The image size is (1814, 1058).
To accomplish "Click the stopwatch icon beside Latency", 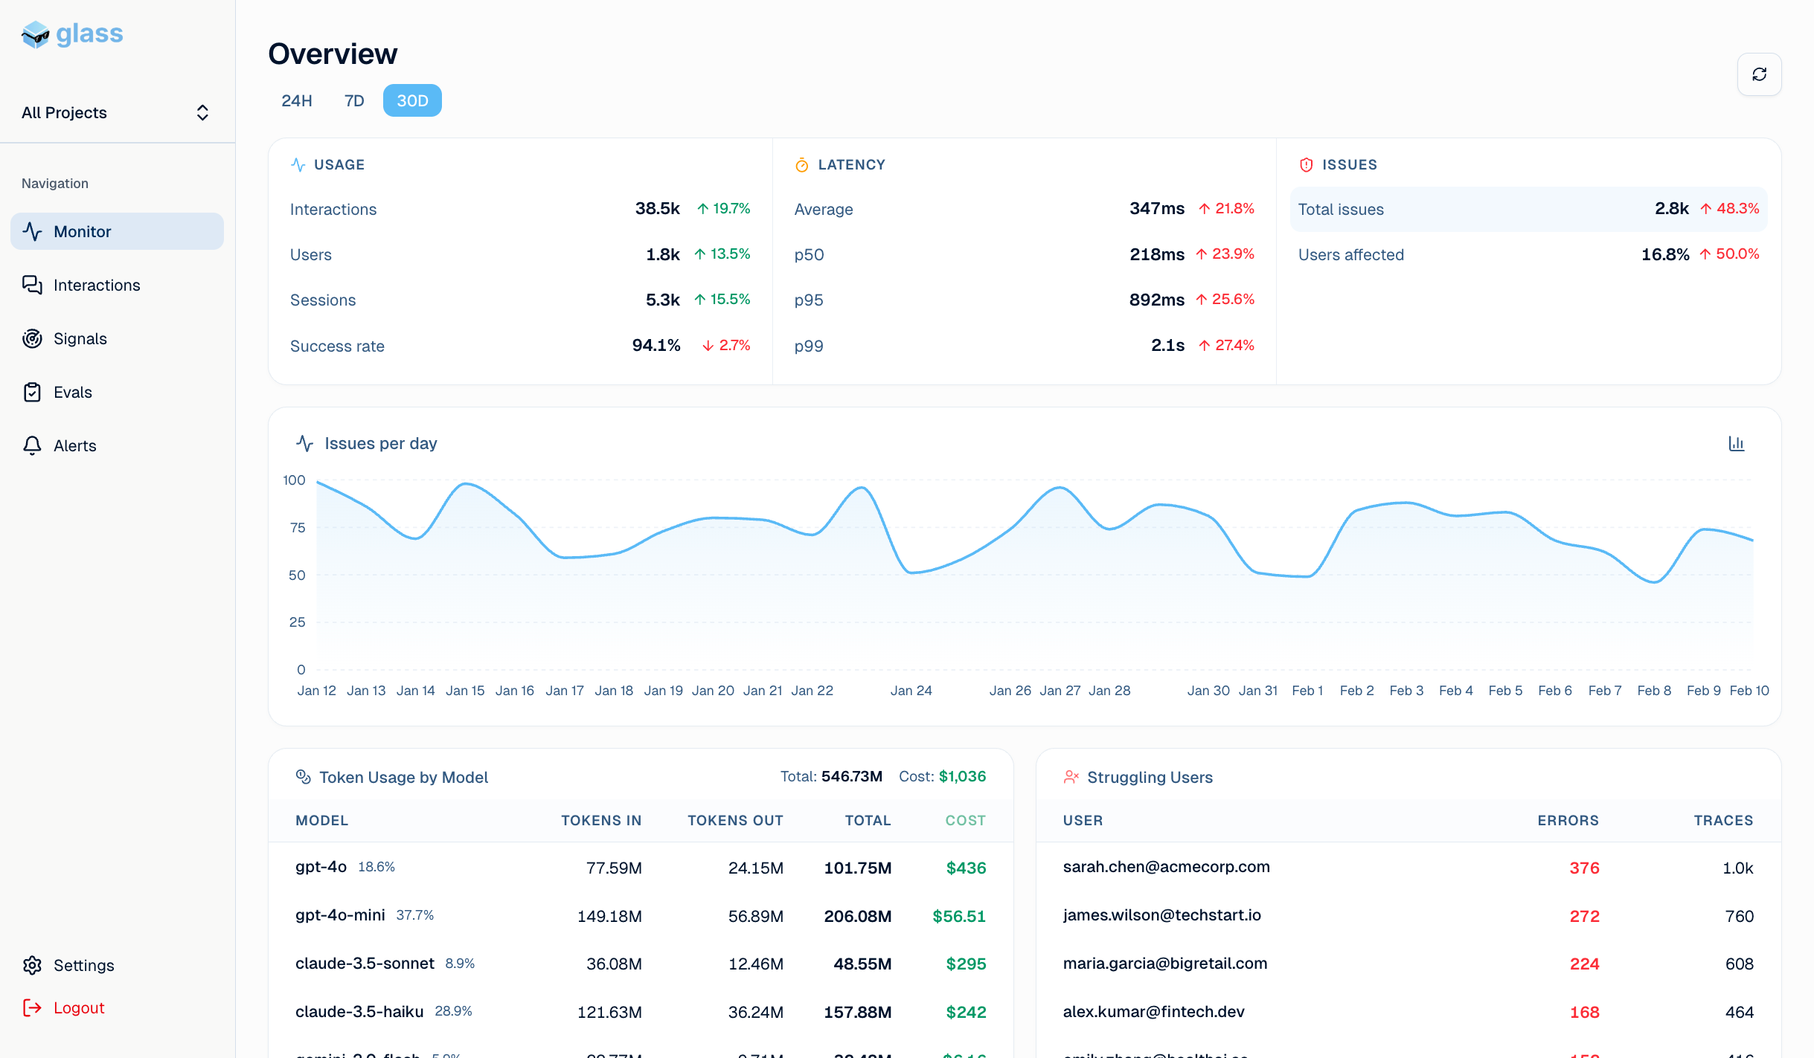I will click(x=802, y=164).
